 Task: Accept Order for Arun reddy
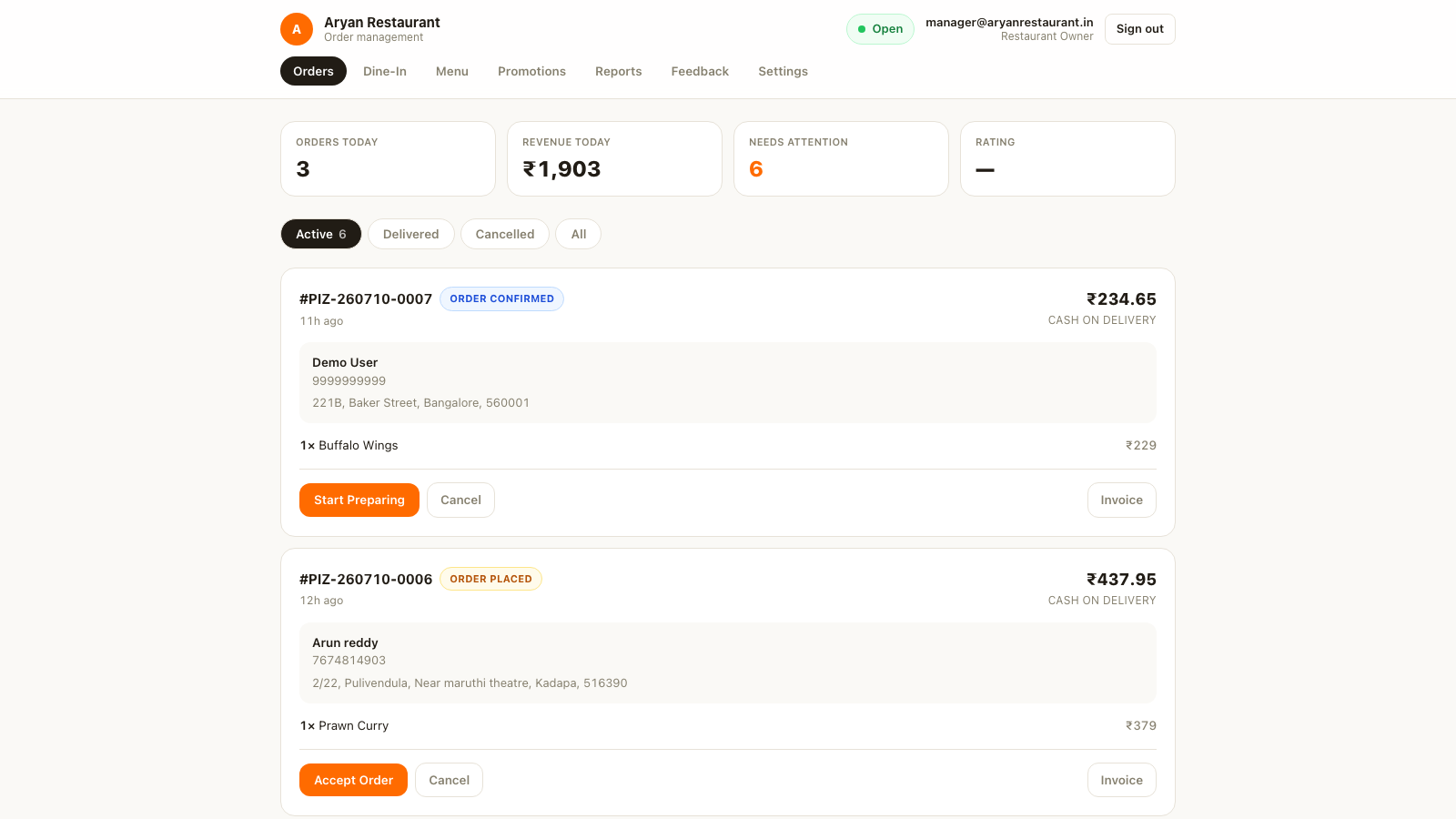pos(353,780)
